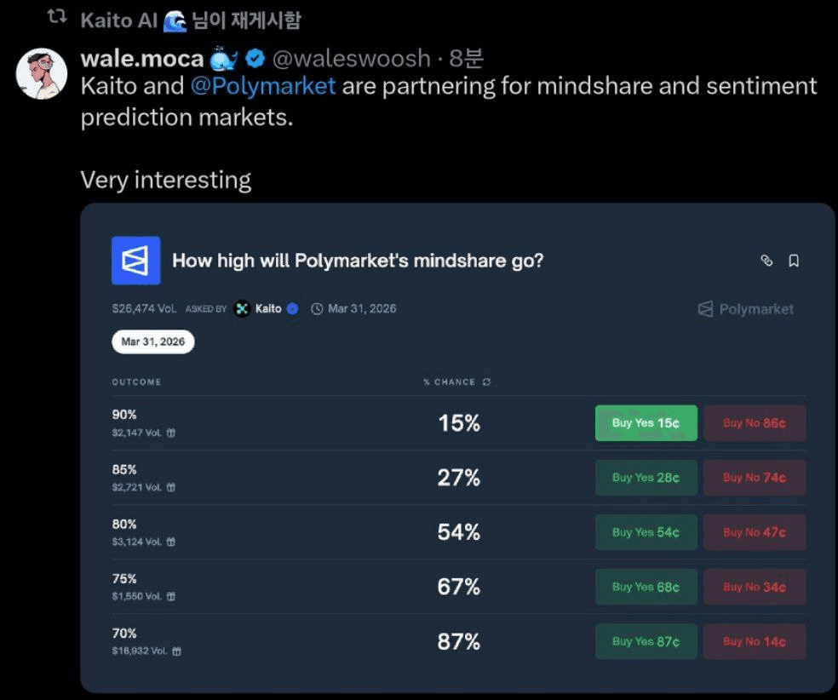Click the Kaito logo next to Asked By
Image resolution: width=838 pixels, height=700 pixels.
[243, 309]
